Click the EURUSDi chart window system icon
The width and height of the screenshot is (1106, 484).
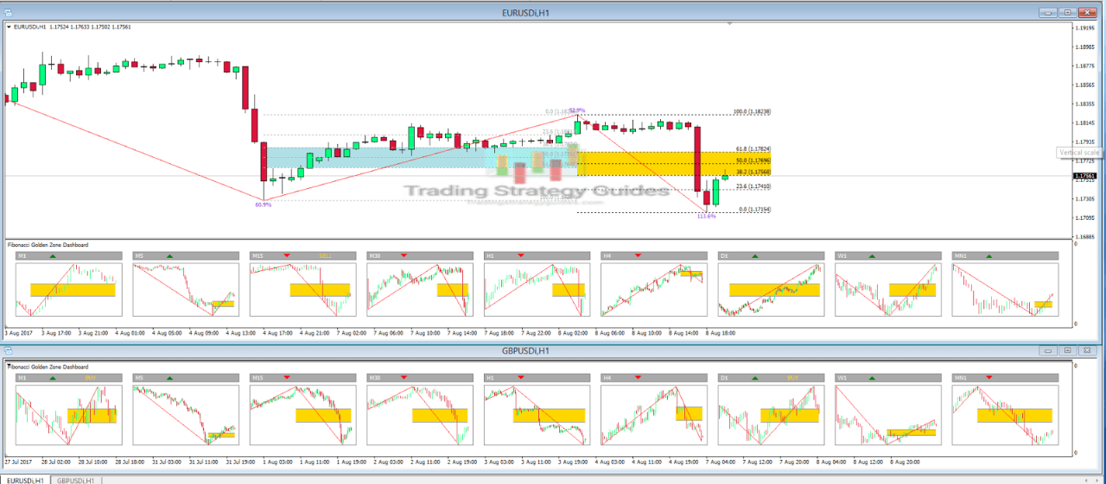click(x=8, y=13)
